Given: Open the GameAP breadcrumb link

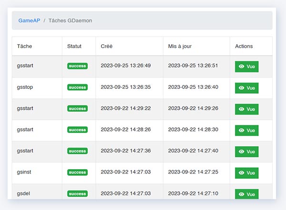Looking at the screenshot, I should click(x=29, y=20).
